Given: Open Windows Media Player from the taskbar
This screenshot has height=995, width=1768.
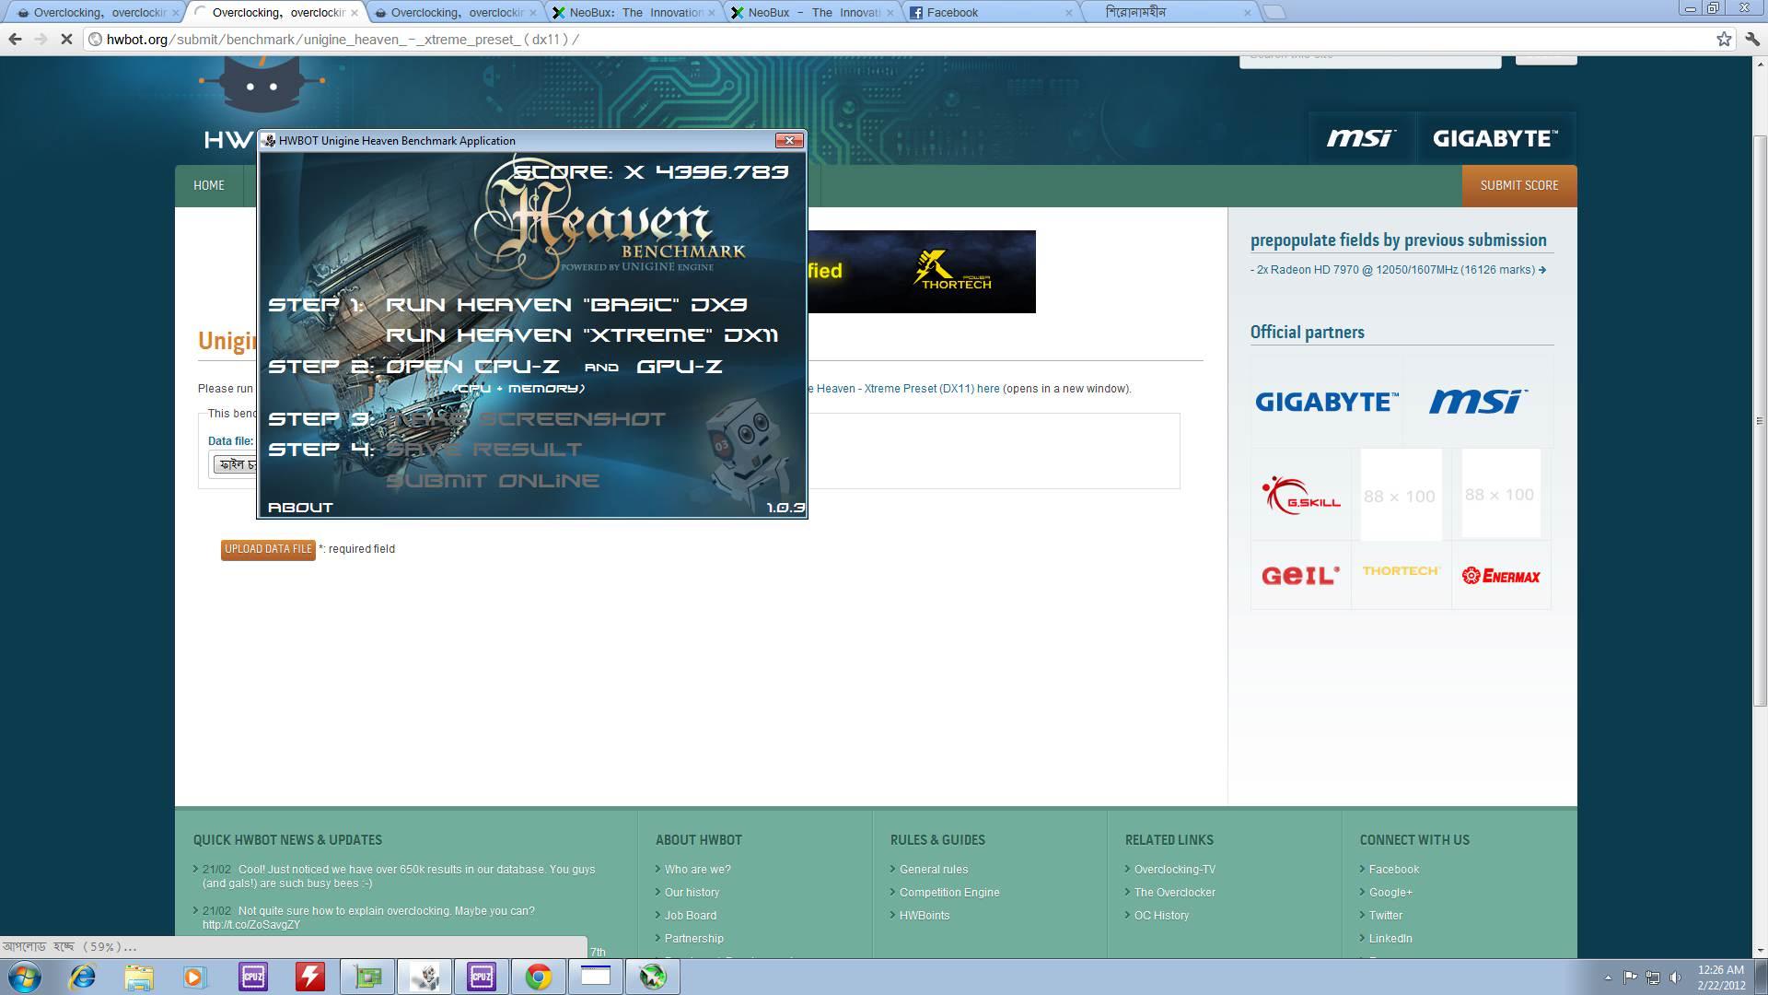Looking at the screenshot, I should (195, 977).
